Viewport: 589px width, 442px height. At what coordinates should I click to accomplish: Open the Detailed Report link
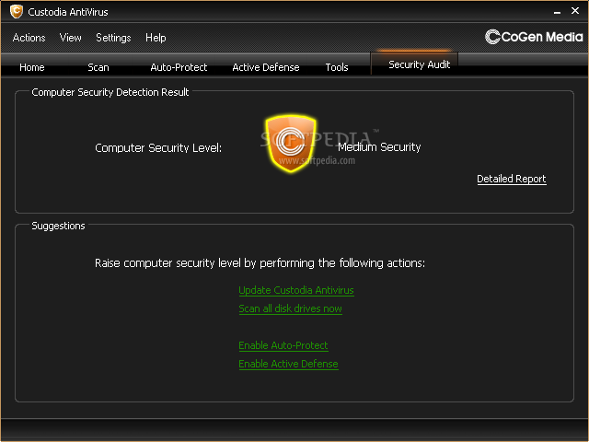coord(511,179)
